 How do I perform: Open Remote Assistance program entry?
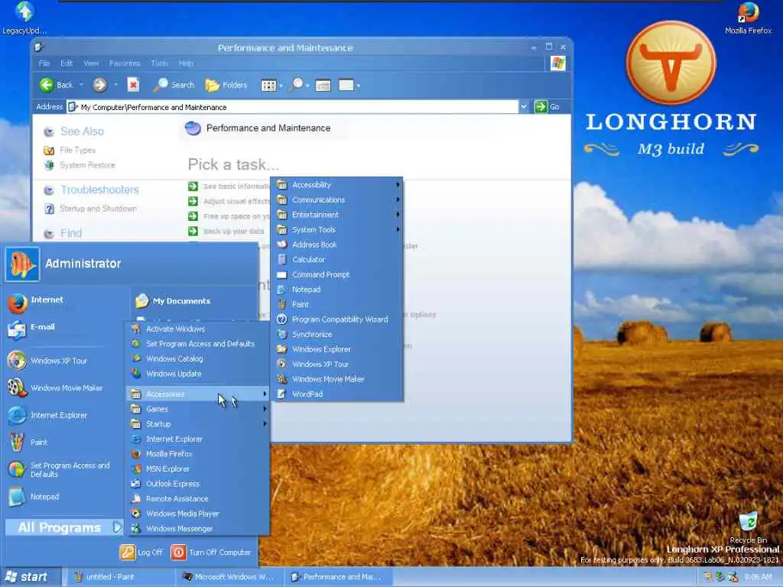point(198,499)
